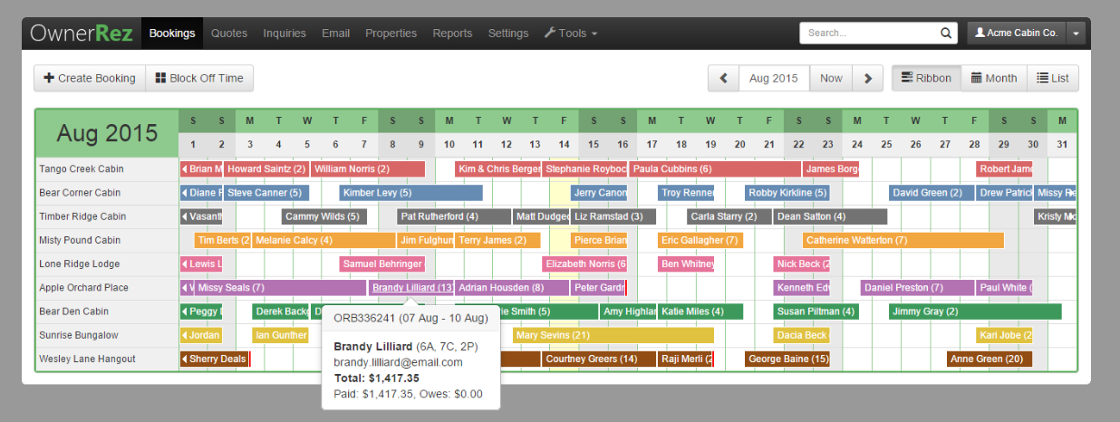Open Daniel Preston (7) booking
This screenshot has height=422, width=1120.
917,288
